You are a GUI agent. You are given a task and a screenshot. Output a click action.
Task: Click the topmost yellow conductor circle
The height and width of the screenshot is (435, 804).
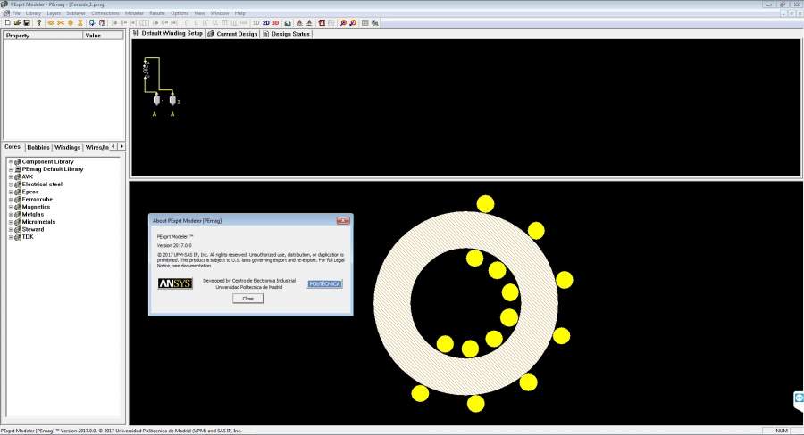(485, 203)
